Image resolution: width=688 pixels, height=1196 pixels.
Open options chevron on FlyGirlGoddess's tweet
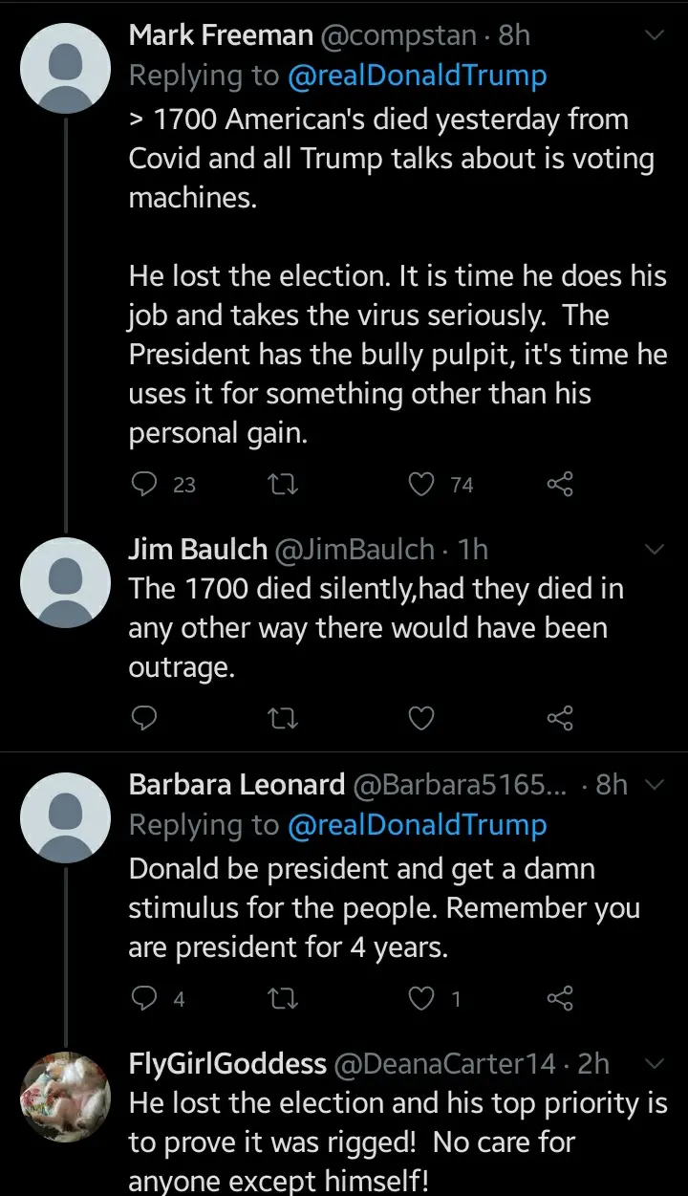click(656, 1063)
